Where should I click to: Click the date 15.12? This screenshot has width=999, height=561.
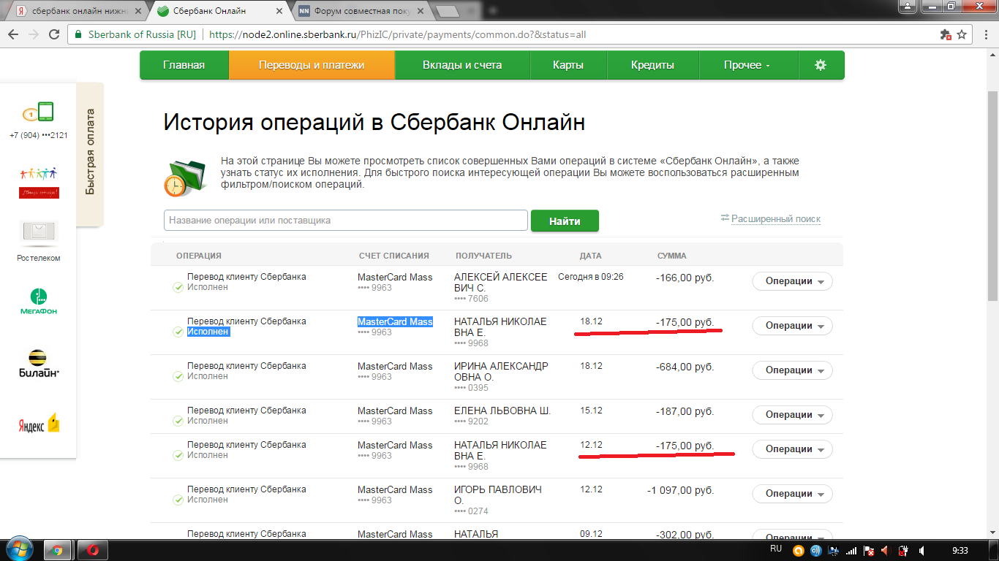coord(591,411)
